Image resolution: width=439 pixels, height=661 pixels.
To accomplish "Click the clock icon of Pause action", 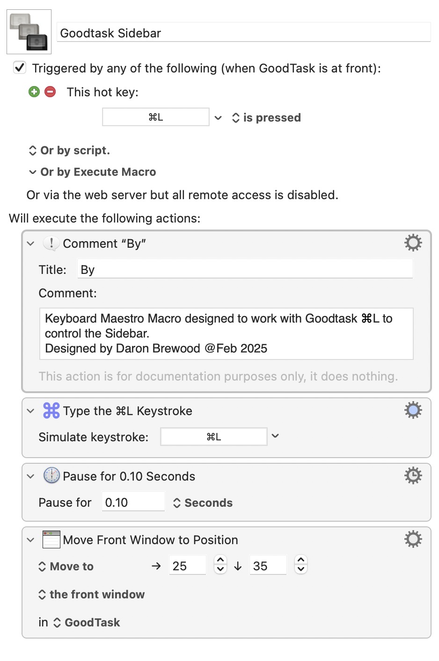I will pos(51,476).
